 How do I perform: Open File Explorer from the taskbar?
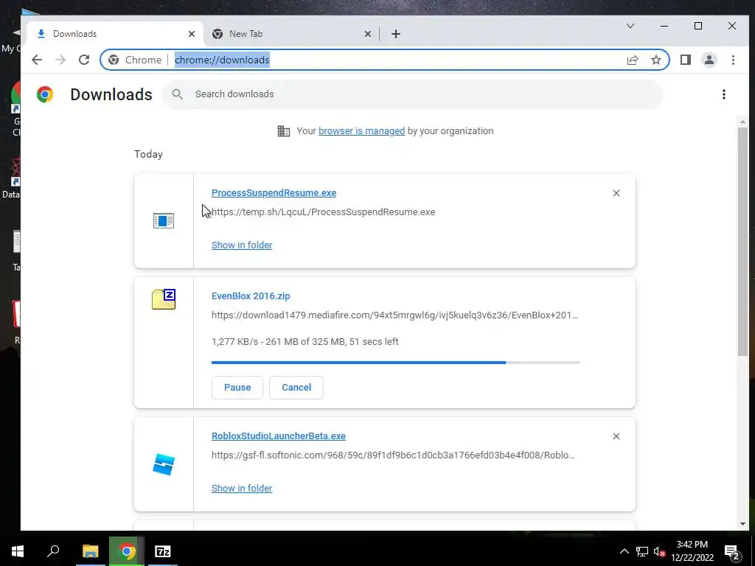[90, 551]
